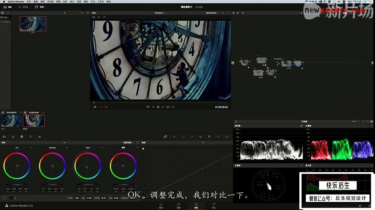The width and height of the screenshot is (375, 210).
Task: Click the Gain color wheel center point
Action: 86,167
